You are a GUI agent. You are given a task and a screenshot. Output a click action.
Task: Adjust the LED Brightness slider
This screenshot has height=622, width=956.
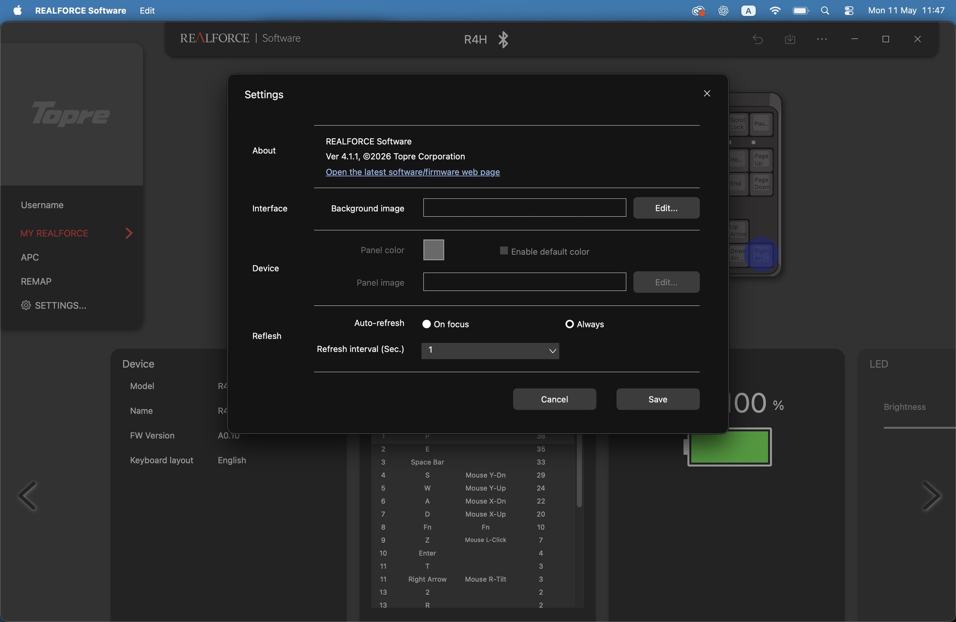[919, 427]
